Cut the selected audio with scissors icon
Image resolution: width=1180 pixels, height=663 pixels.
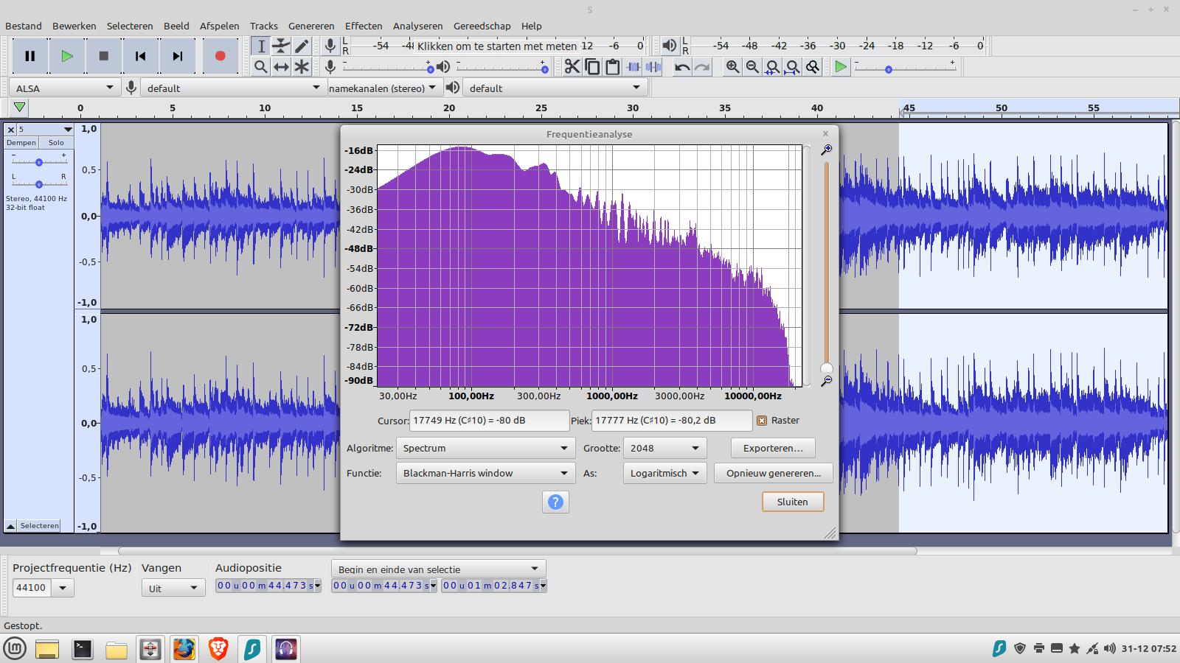tap(572, 67)
